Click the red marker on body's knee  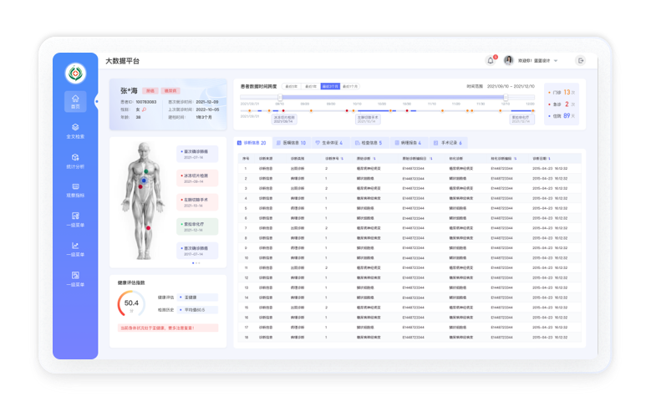[x=150, y=228]
